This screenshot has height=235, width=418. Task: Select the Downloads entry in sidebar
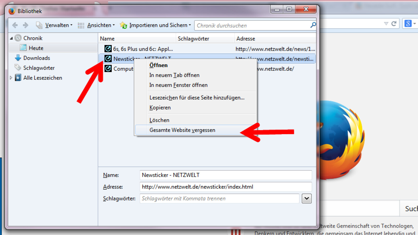(x=37, y=58)
